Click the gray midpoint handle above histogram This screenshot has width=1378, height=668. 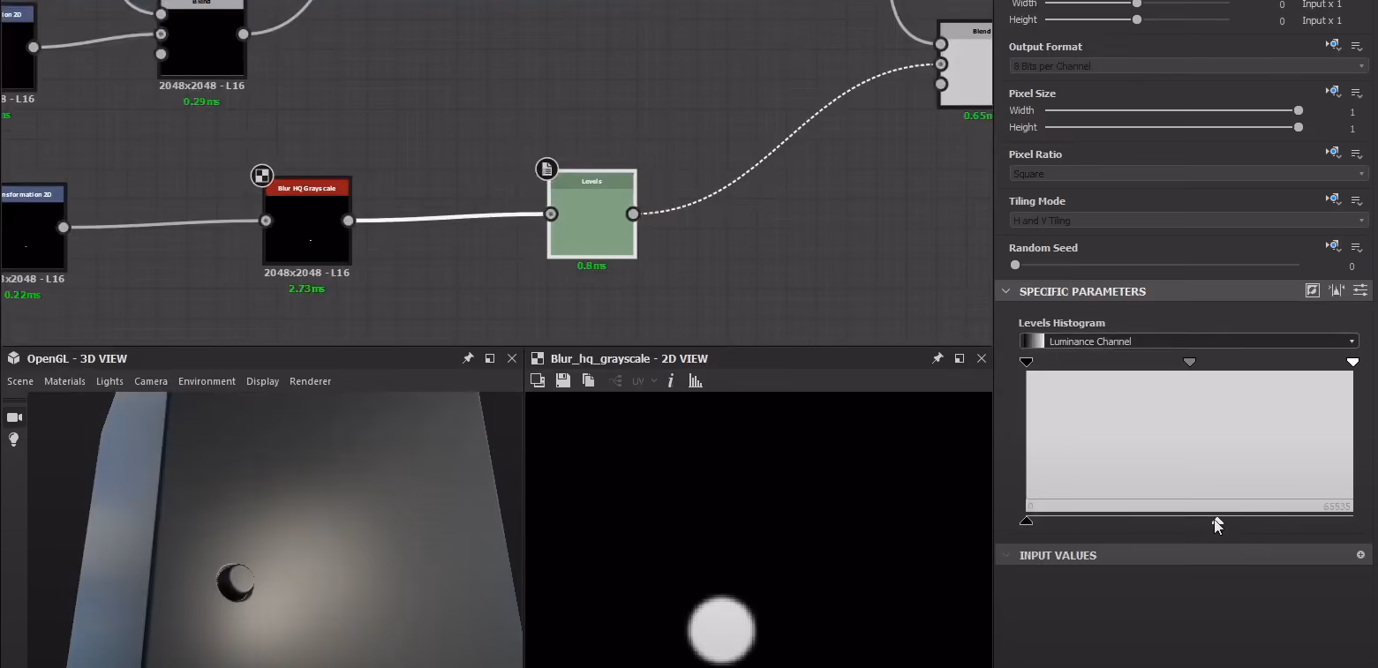click(1189, 362)
